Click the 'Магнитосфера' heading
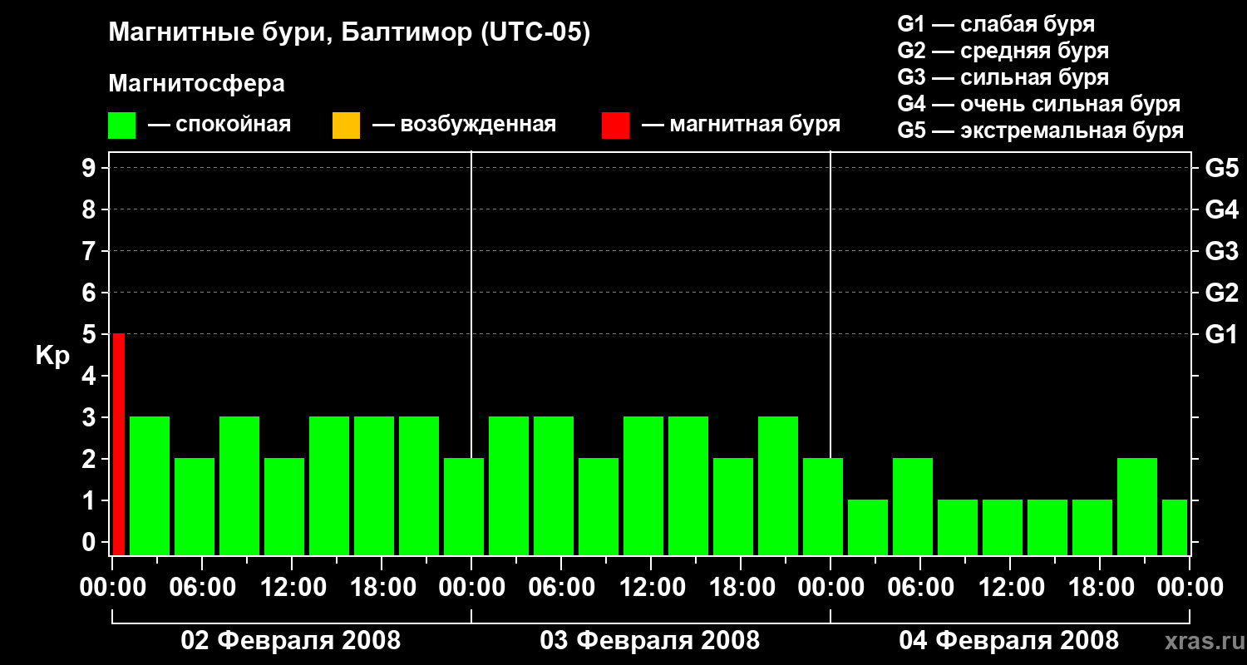 (197, 84)
